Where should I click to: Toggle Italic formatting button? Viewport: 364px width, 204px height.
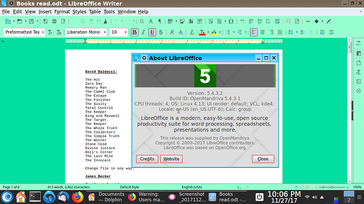click(143, 32)
